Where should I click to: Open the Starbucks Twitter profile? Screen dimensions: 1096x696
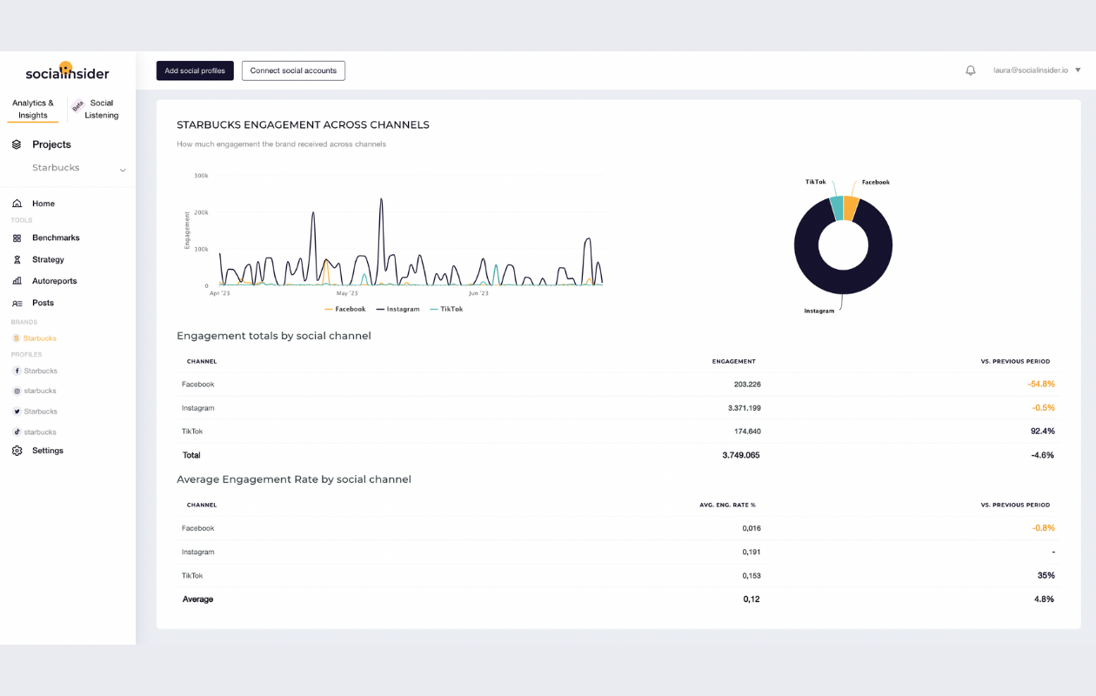coord(41,412)
